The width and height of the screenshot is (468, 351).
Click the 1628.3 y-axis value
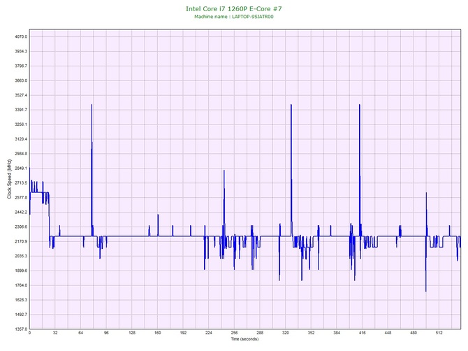[x=21, y=300]
